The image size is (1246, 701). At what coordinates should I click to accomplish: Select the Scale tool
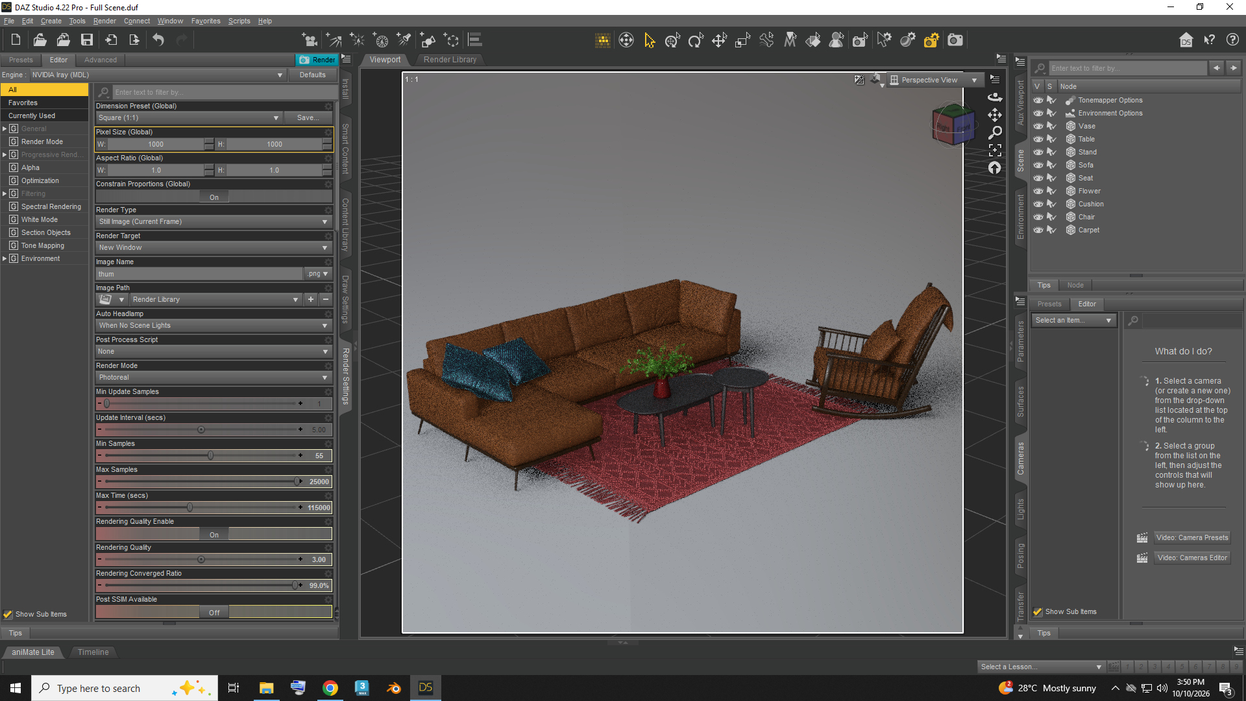coord(742,40)
